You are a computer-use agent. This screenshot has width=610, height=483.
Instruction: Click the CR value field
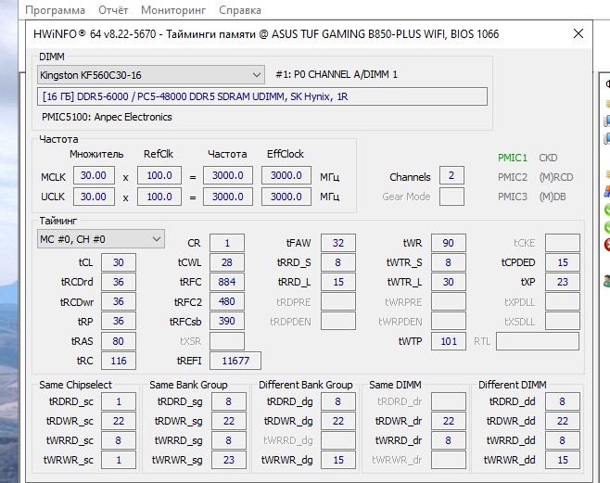227,243
